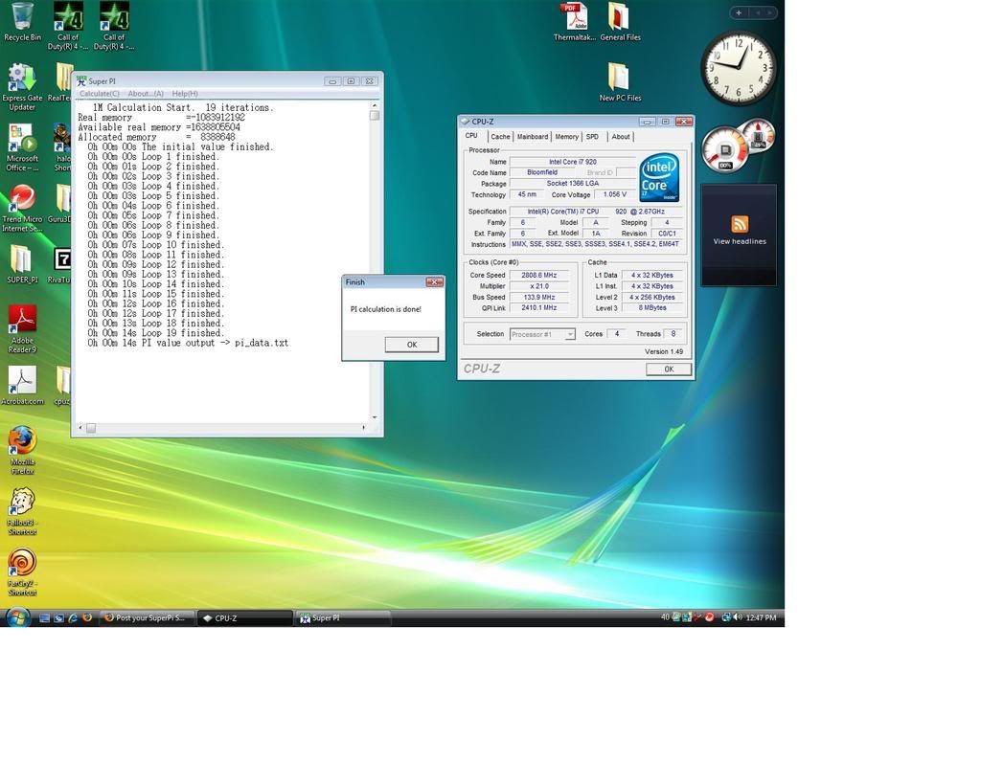Screen dimensions: 981x784
Task: Click the Bus Speed value 133.9 MHz
Action: point(538,298)
